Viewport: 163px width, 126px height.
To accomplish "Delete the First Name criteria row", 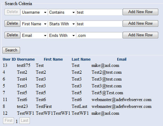I will pos(12,23).
